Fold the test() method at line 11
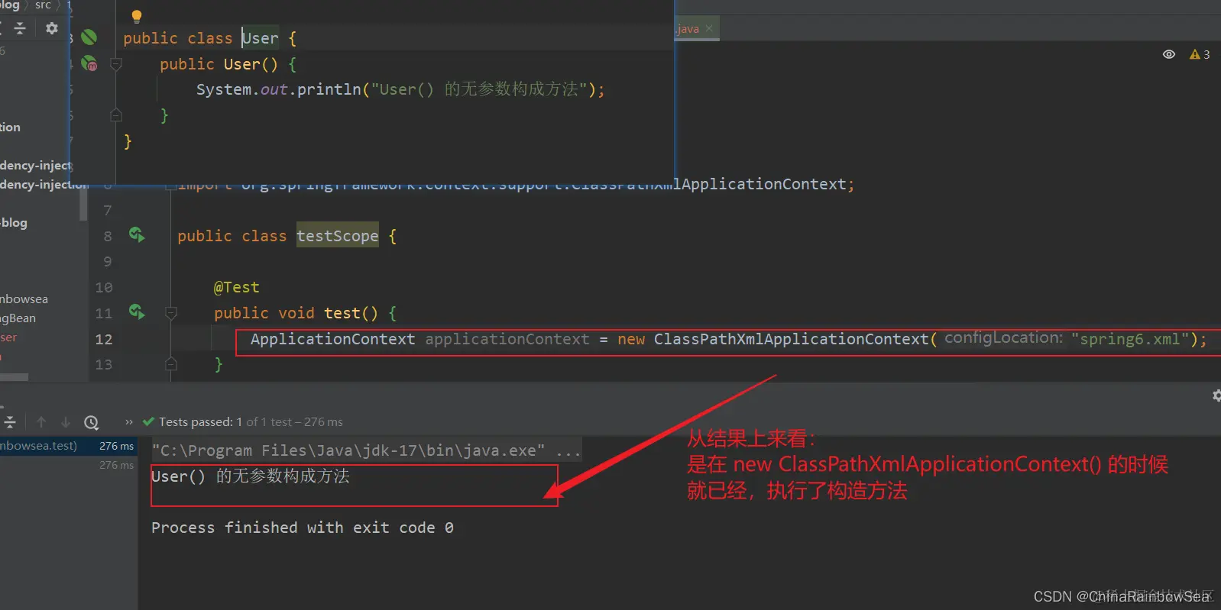1221x610 pixels. (171, 312)
